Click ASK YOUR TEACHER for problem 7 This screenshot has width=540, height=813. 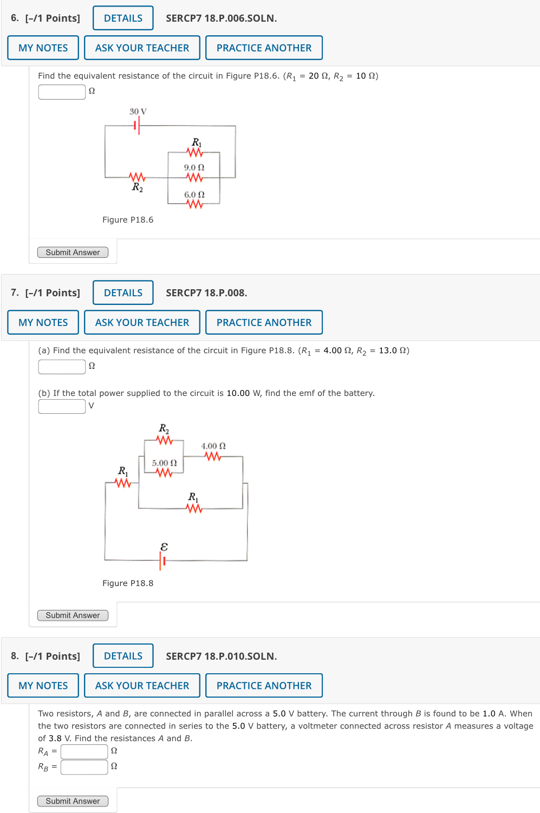pos(142,322)
